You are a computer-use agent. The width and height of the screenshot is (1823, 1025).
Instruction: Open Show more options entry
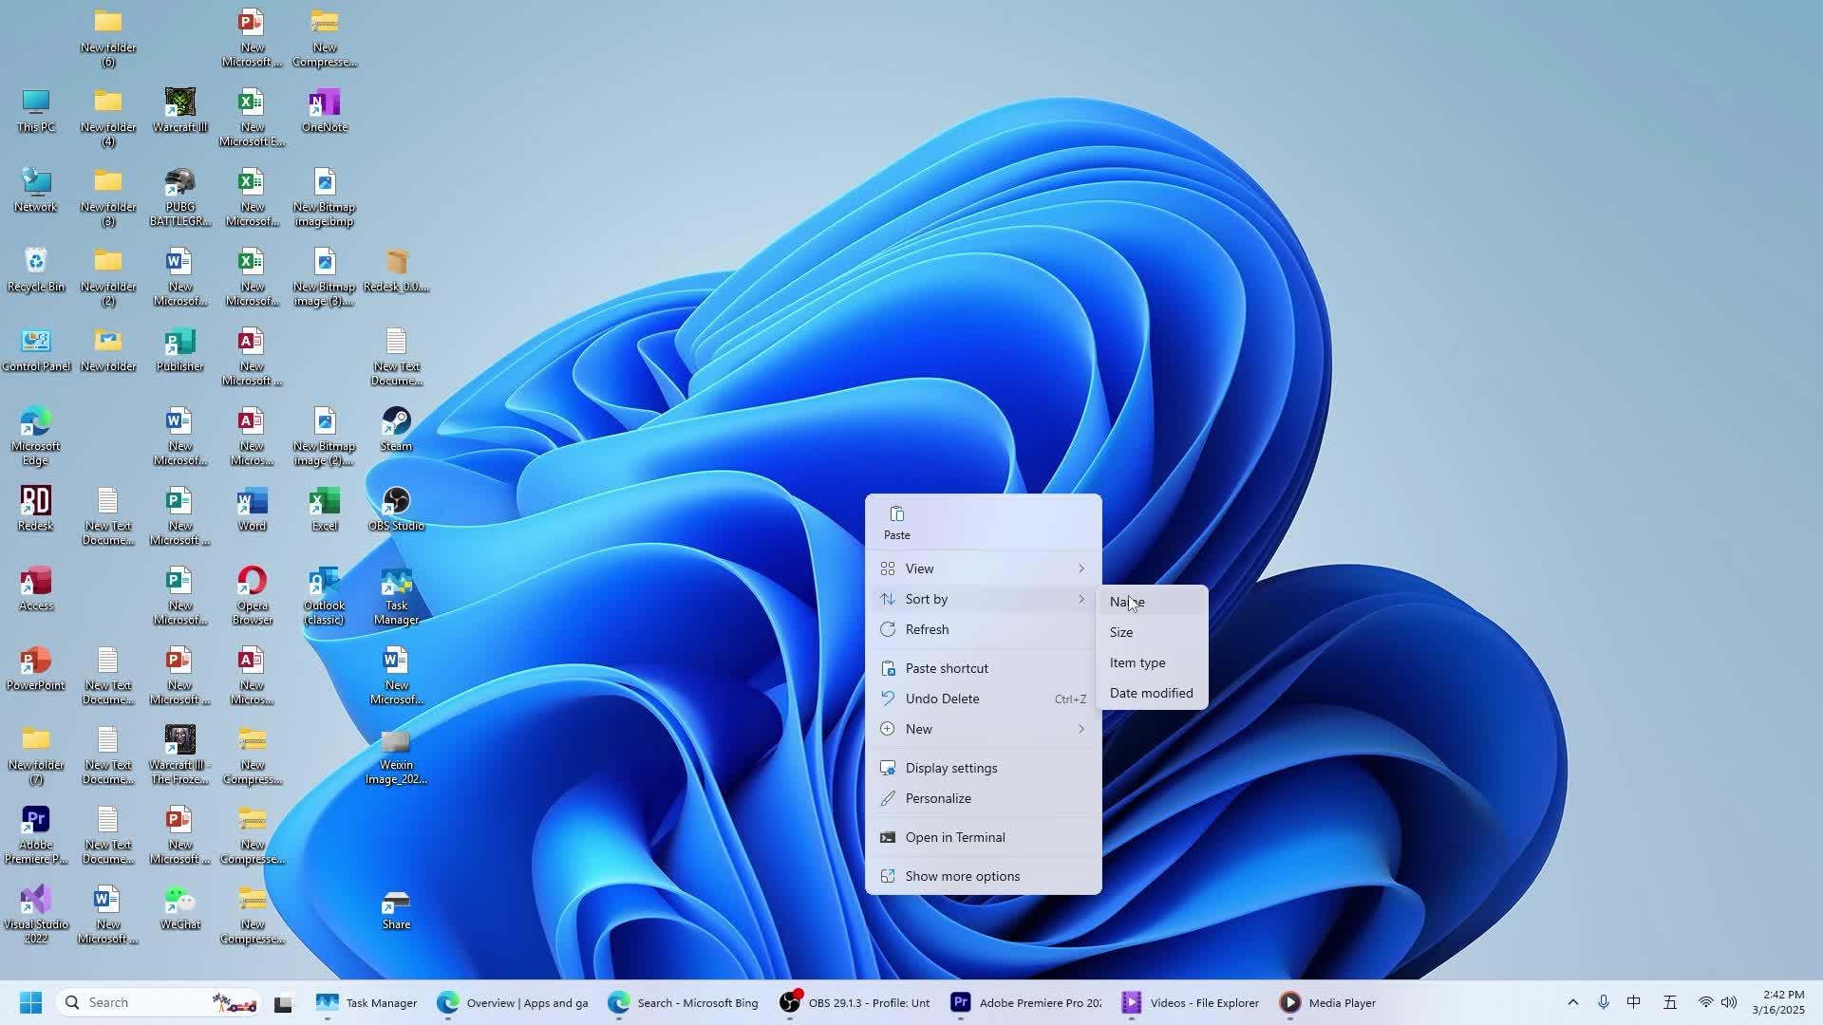tap(962, 876)
